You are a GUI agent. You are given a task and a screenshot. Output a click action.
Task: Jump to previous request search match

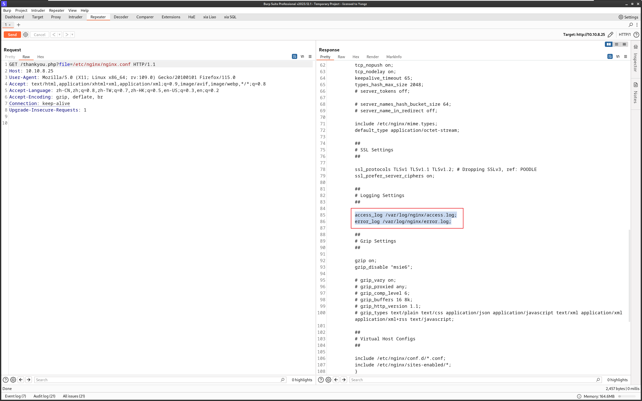(x=21, y=380)
